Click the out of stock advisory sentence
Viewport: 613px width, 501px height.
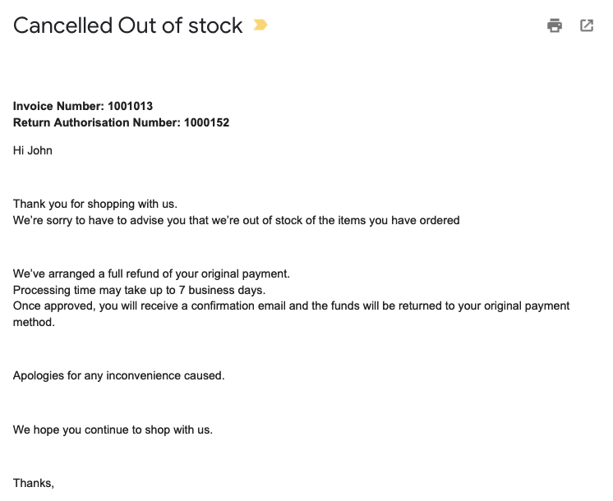pos(236,220)
